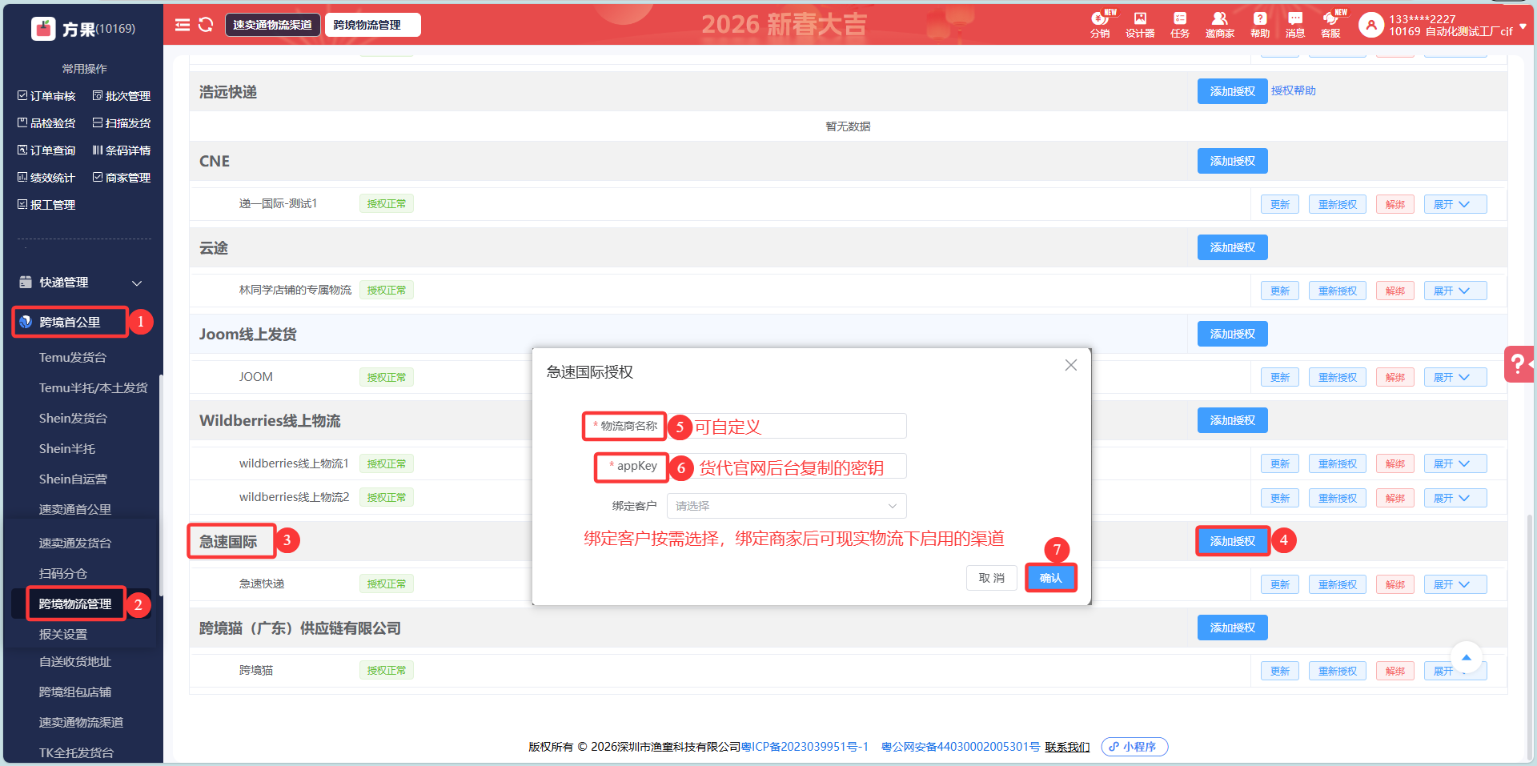Expand the JOOM row with 展开
Image resolution: width=1537 pixels, height=766 pixels.
[x=1455, y=377]
